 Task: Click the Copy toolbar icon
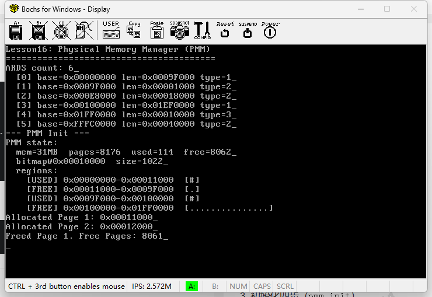pyautogui.click(x=134, y=30)
